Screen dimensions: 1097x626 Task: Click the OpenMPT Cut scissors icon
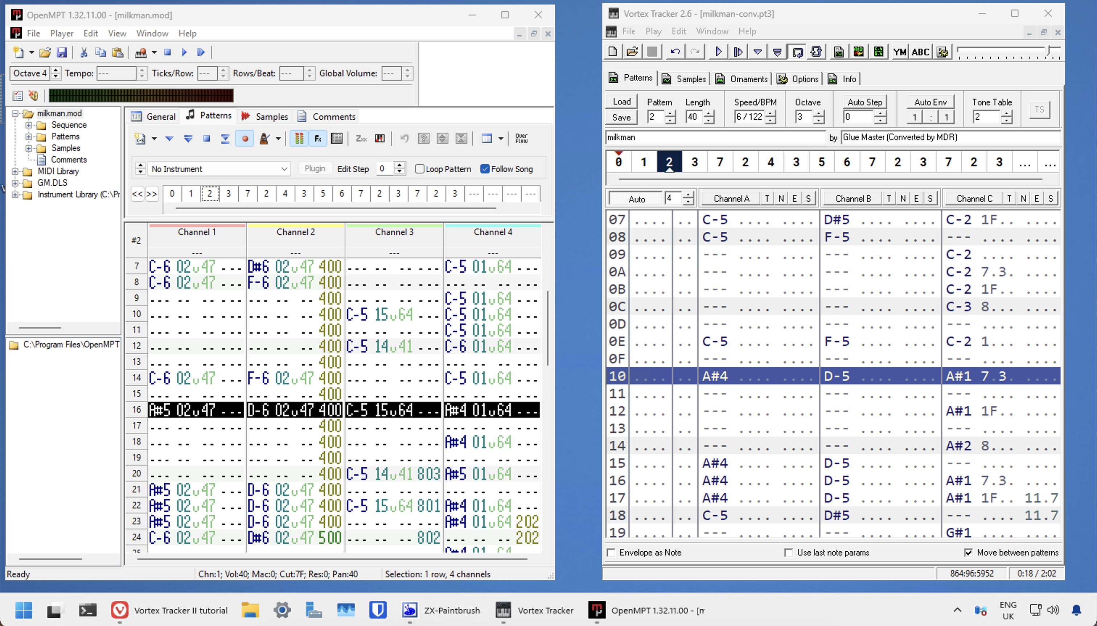(x=84, y=53)
